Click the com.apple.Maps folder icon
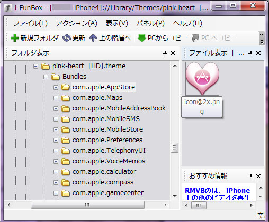The width and height of the screenshot is (269, 222). point(66,98)
